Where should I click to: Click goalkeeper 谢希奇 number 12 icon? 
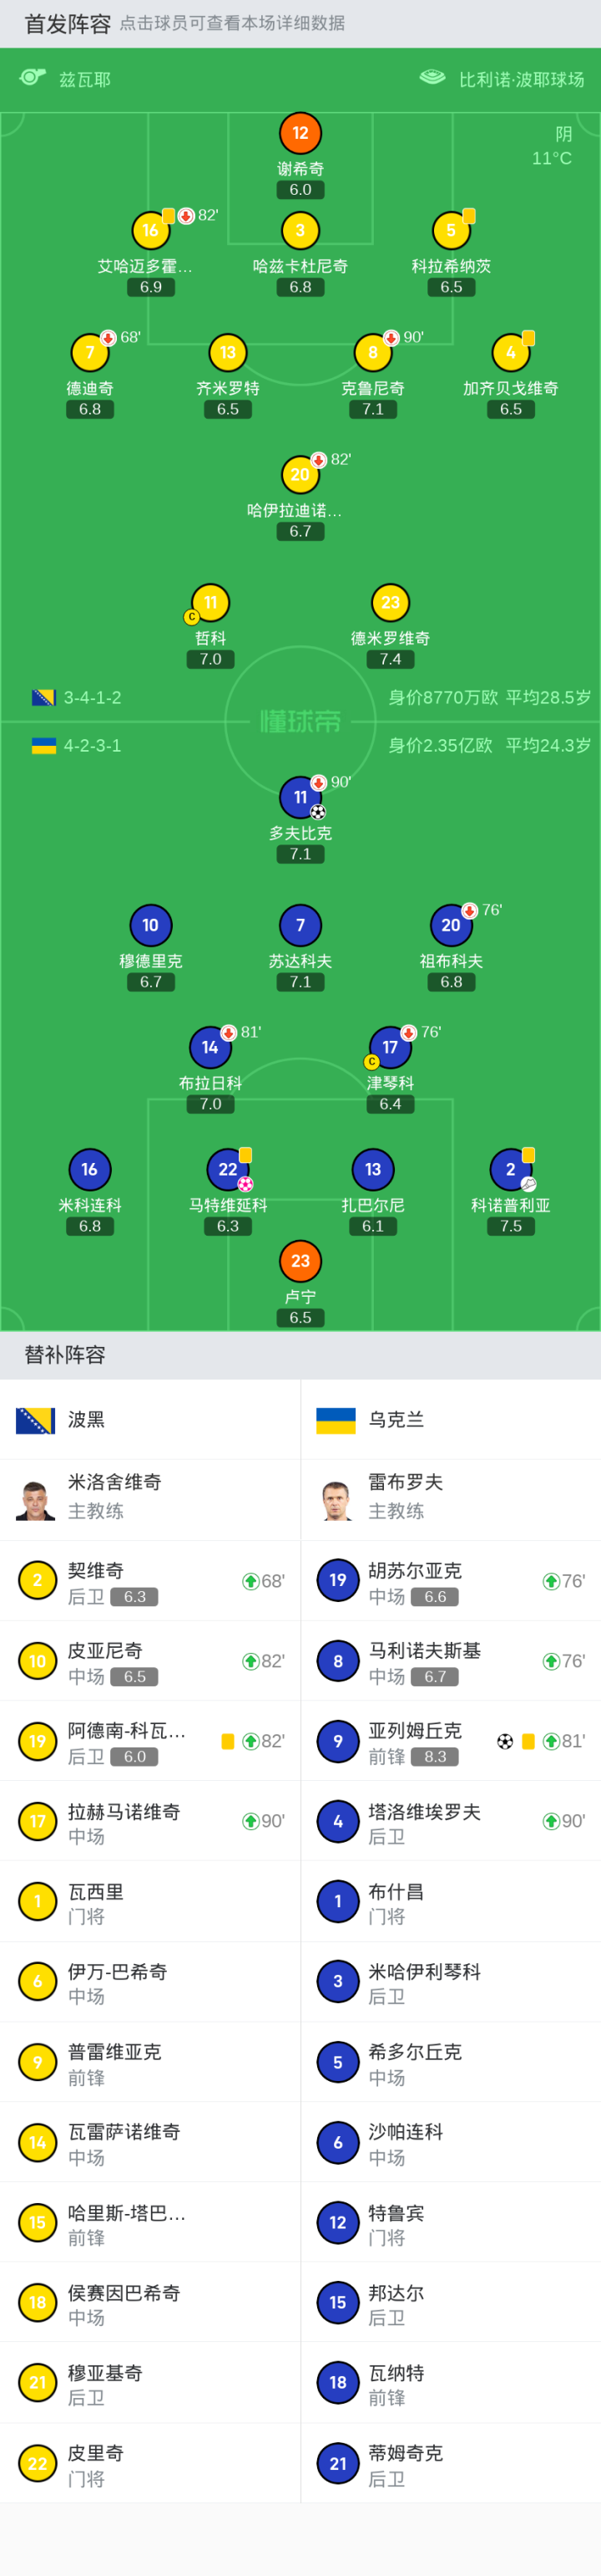[300, 133]
